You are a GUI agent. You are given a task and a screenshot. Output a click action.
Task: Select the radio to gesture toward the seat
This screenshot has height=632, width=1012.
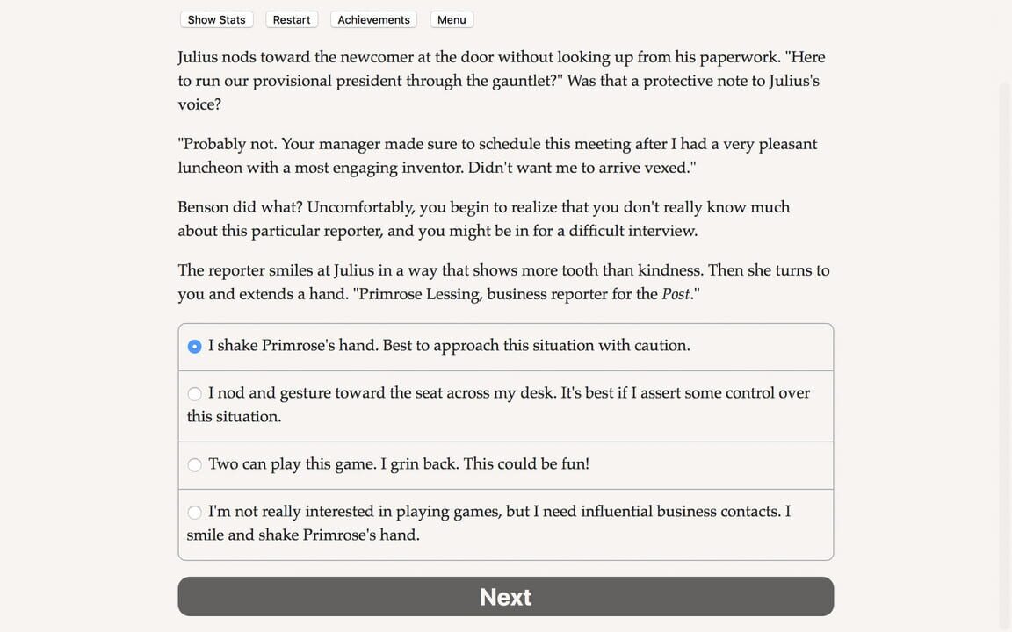[x=194, y=393]
